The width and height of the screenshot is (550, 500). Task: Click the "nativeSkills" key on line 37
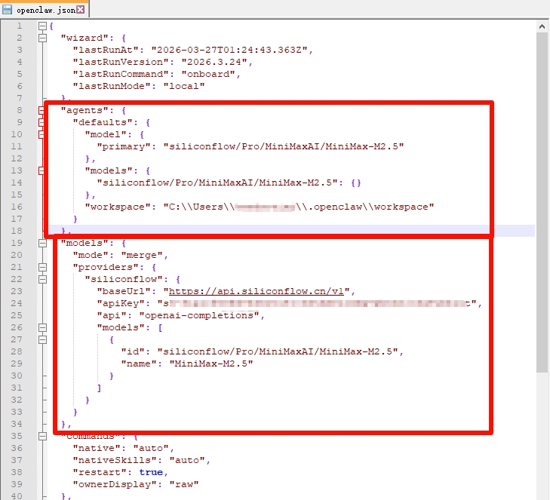[x=115, y=460]
